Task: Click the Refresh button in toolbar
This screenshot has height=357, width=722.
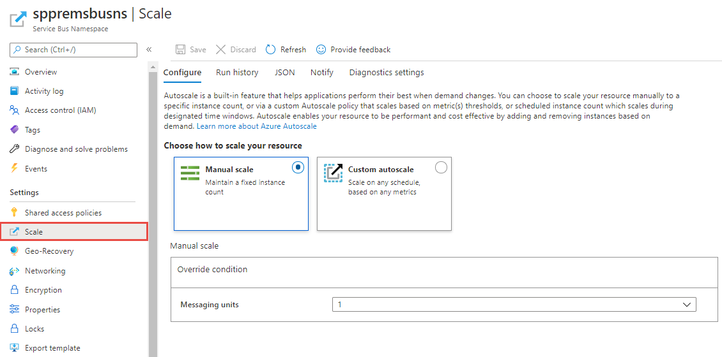Action: pyautogui.click(x=286, y=50)
